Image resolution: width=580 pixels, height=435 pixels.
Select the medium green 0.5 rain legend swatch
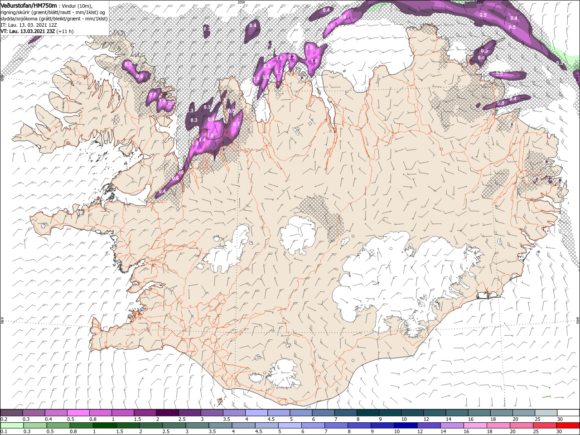(x=58, y=425)
